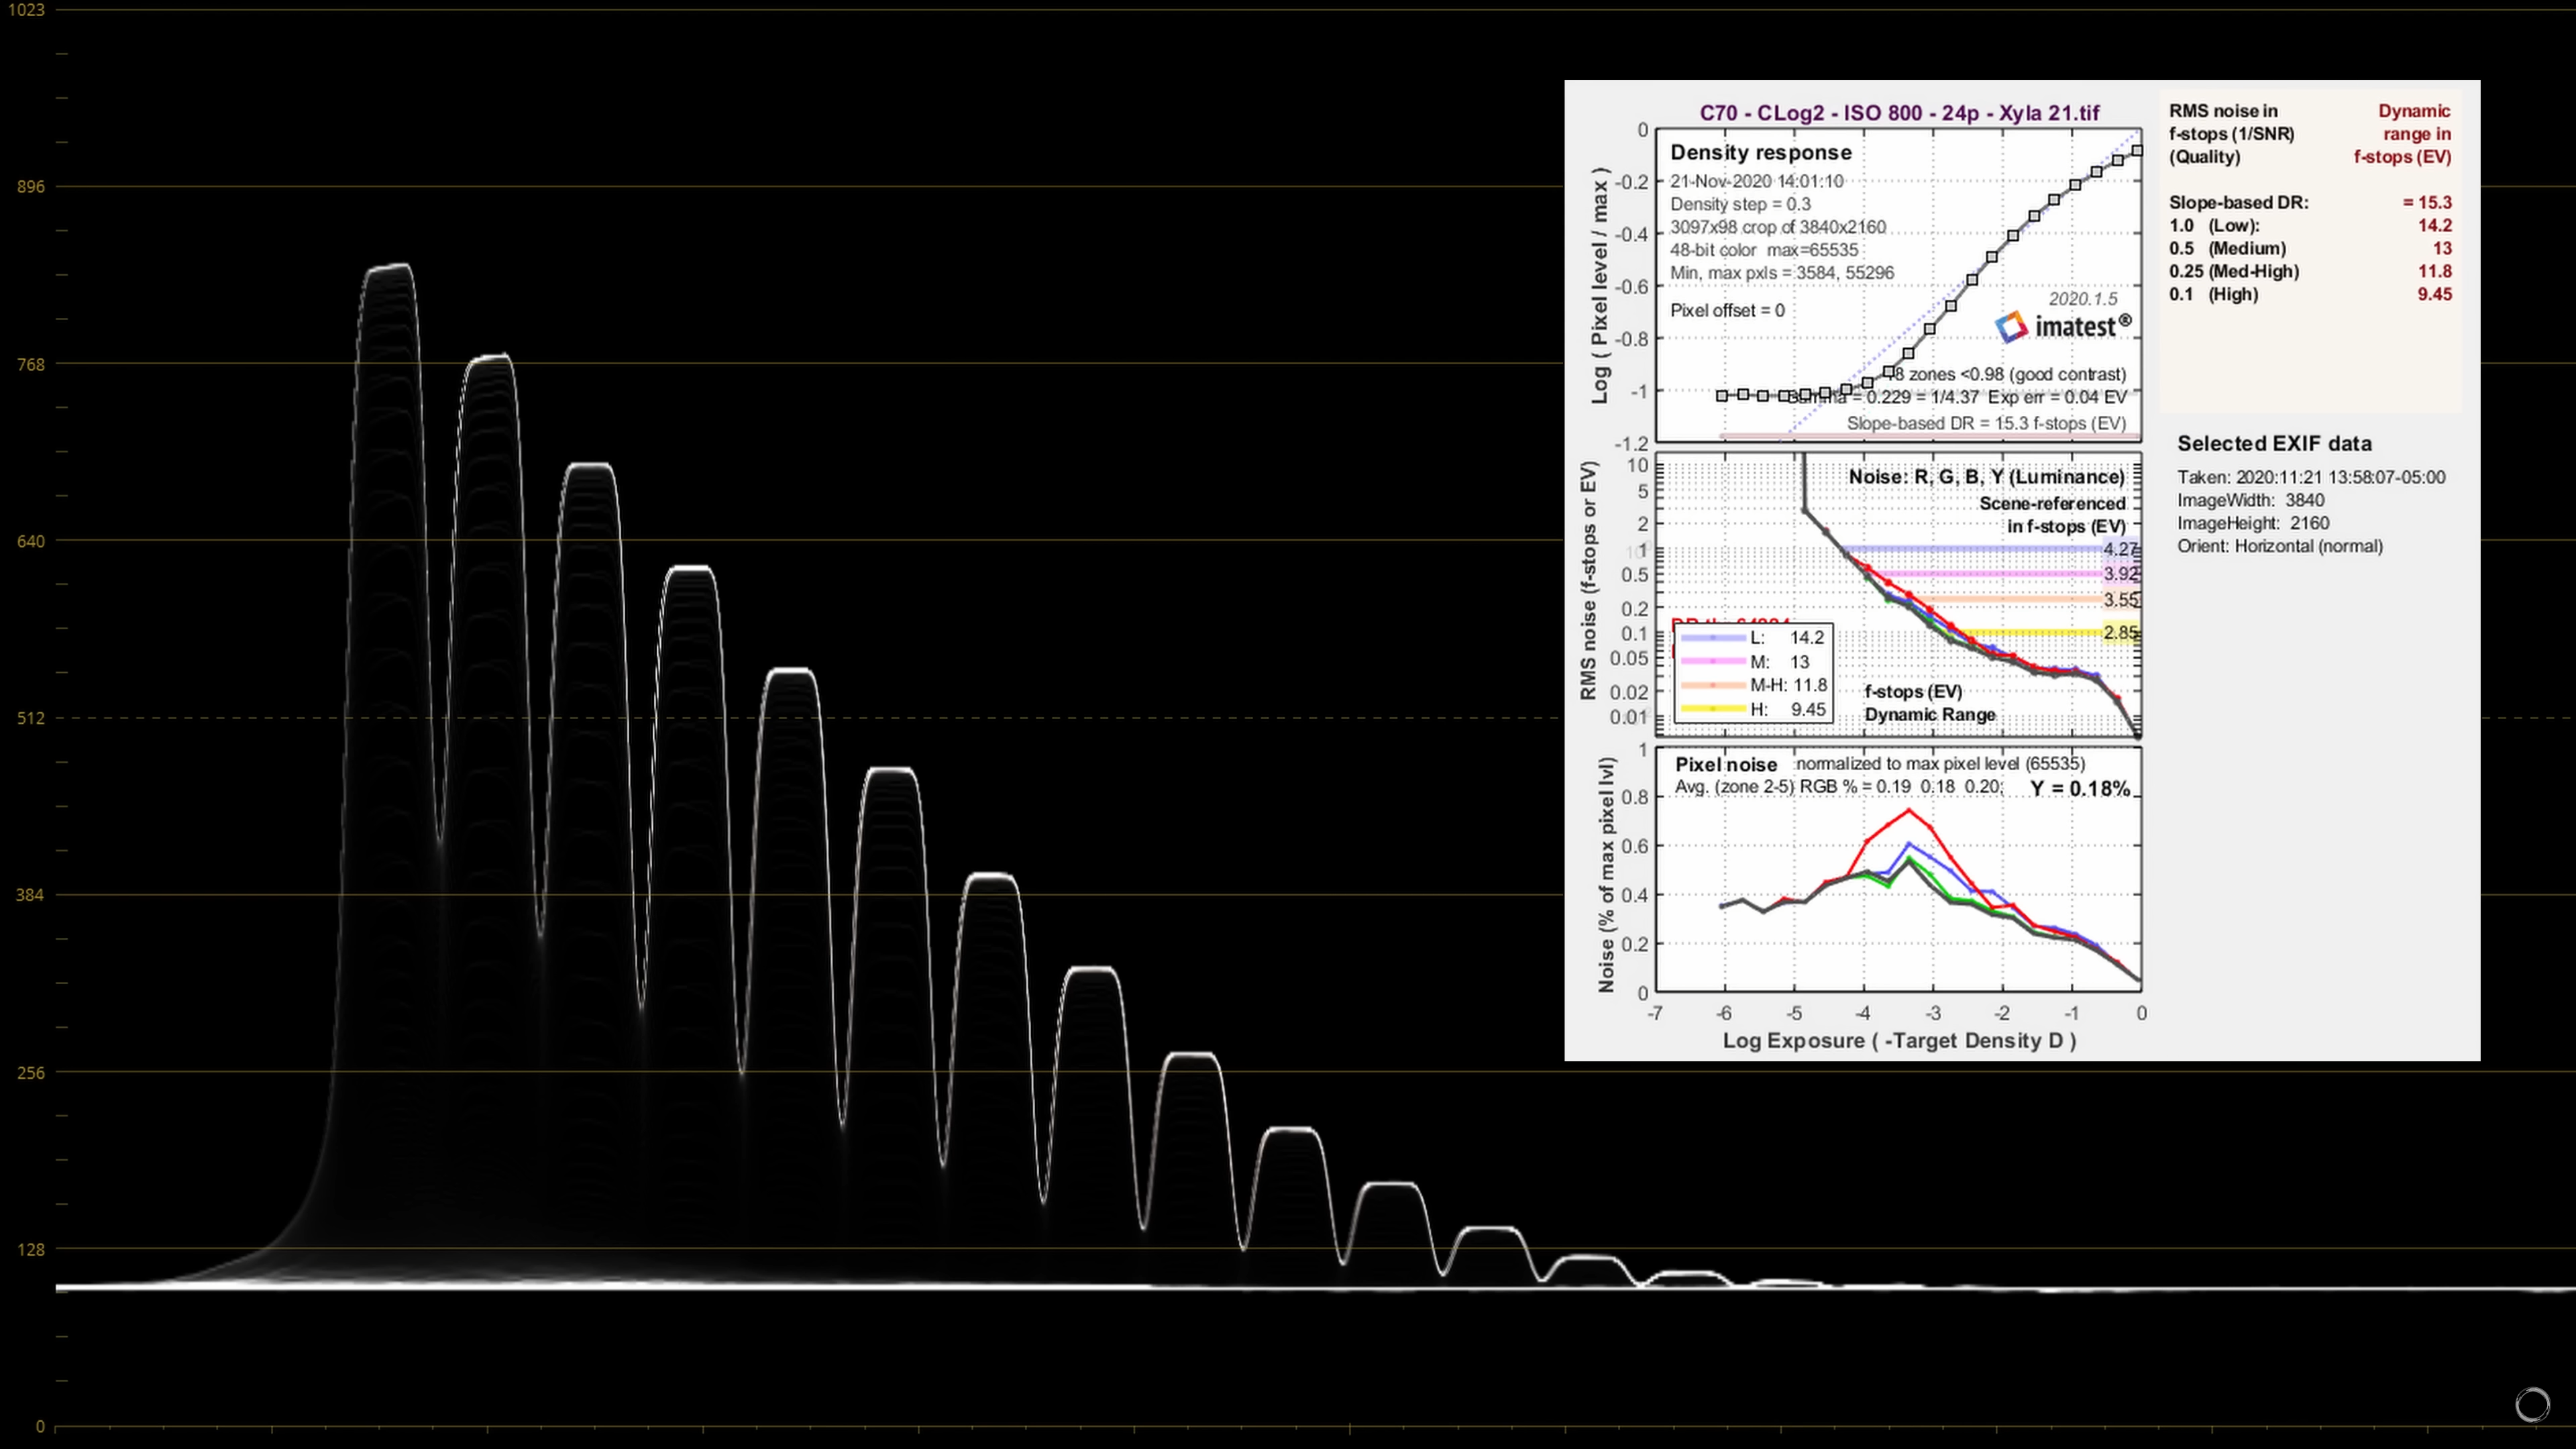
Task: Click the Slope-based DR 15.3 value
Action: [x=2427, y=202]
